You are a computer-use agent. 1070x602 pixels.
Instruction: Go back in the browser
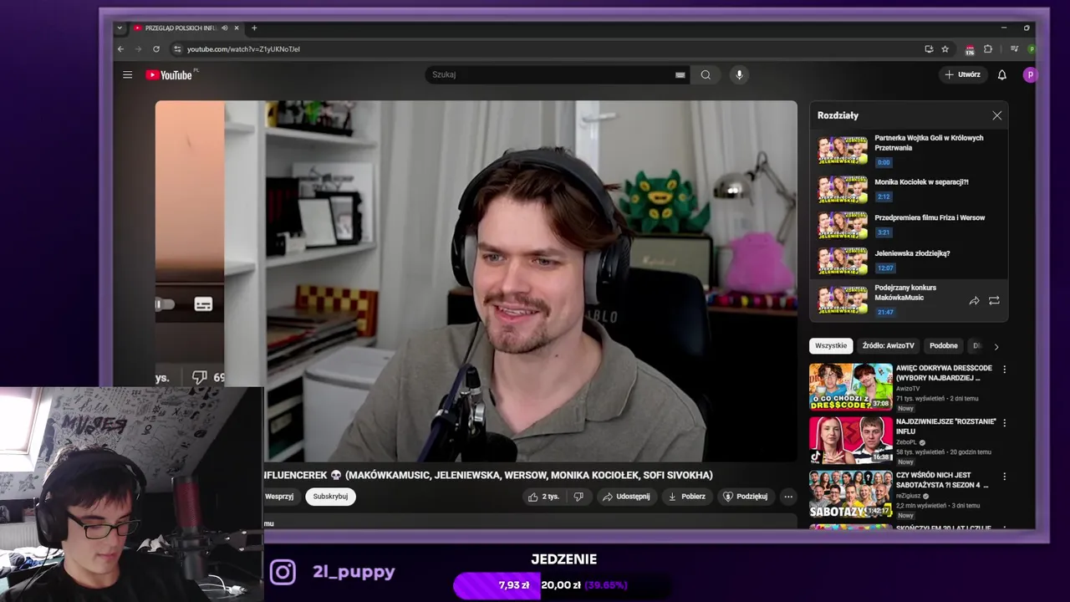tap(120, 48)
